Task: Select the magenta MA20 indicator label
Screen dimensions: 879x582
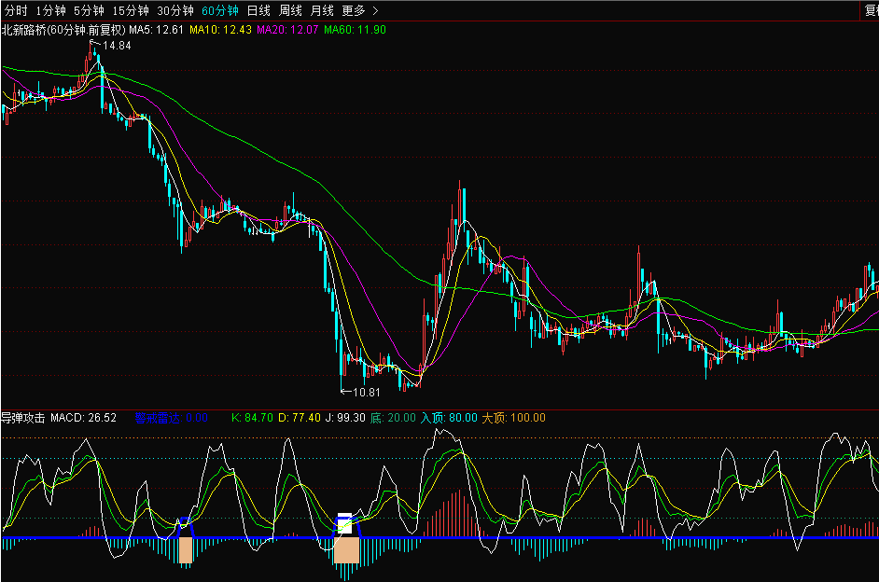Action: pyautogui.click(x=287, y=29)
